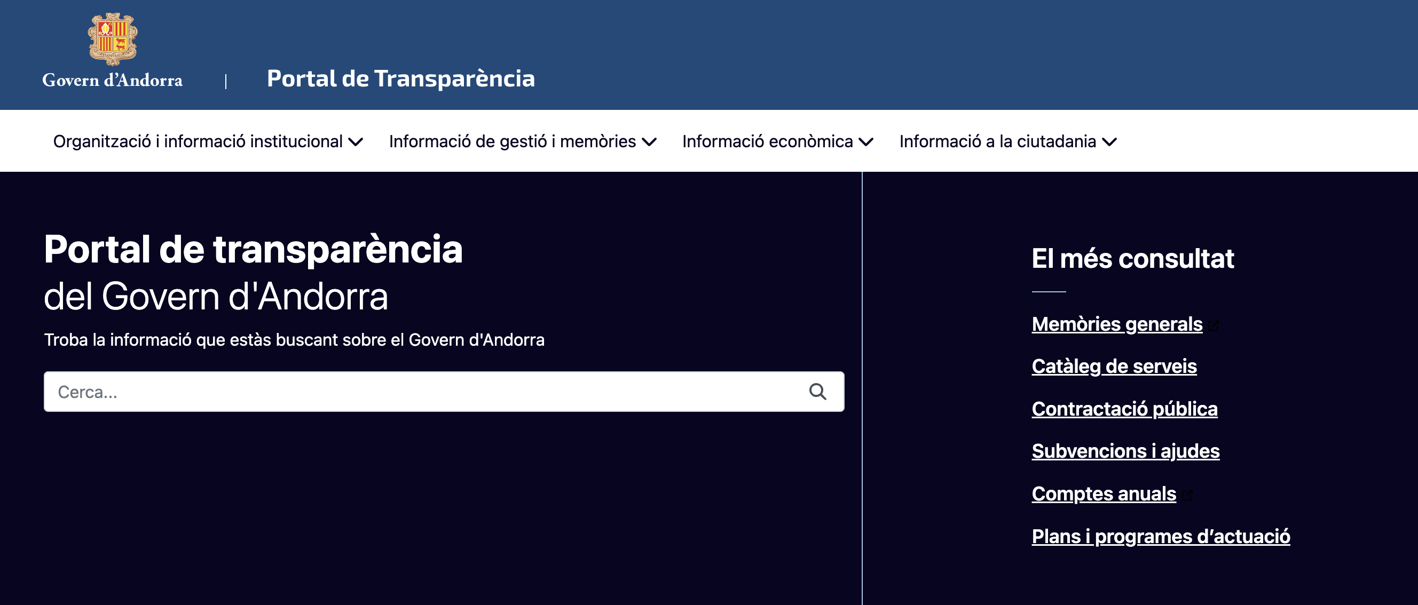Click the Govern d'Andorra coat of arms logo
This screenshot has height=605, width=1418.
point(112,38)
